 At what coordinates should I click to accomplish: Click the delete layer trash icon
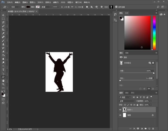point(153,129)
